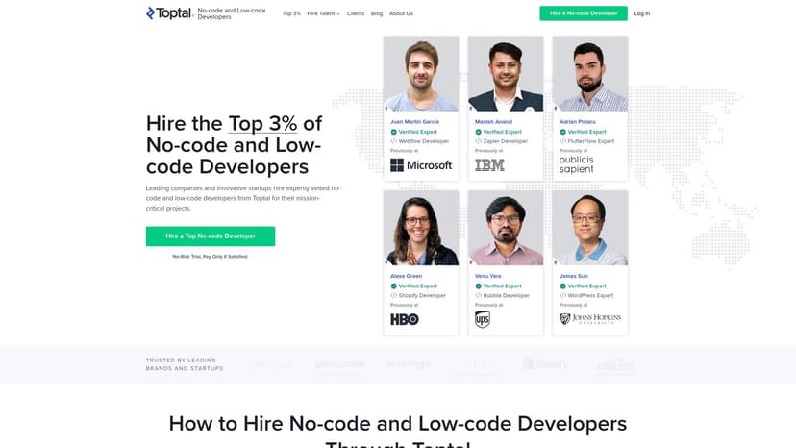796x448 pixels.
Task: Click the Microsoft logo on Juan's card
Action: pyautogui.click(x=421, y=165)
